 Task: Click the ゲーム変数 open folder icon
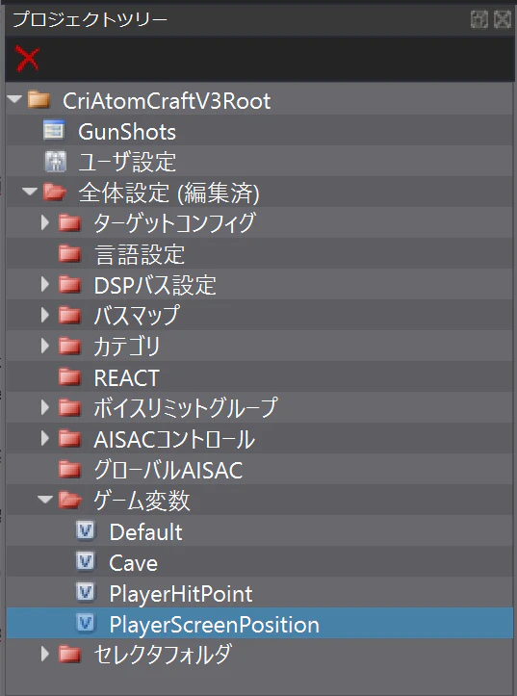coord(69,501)
